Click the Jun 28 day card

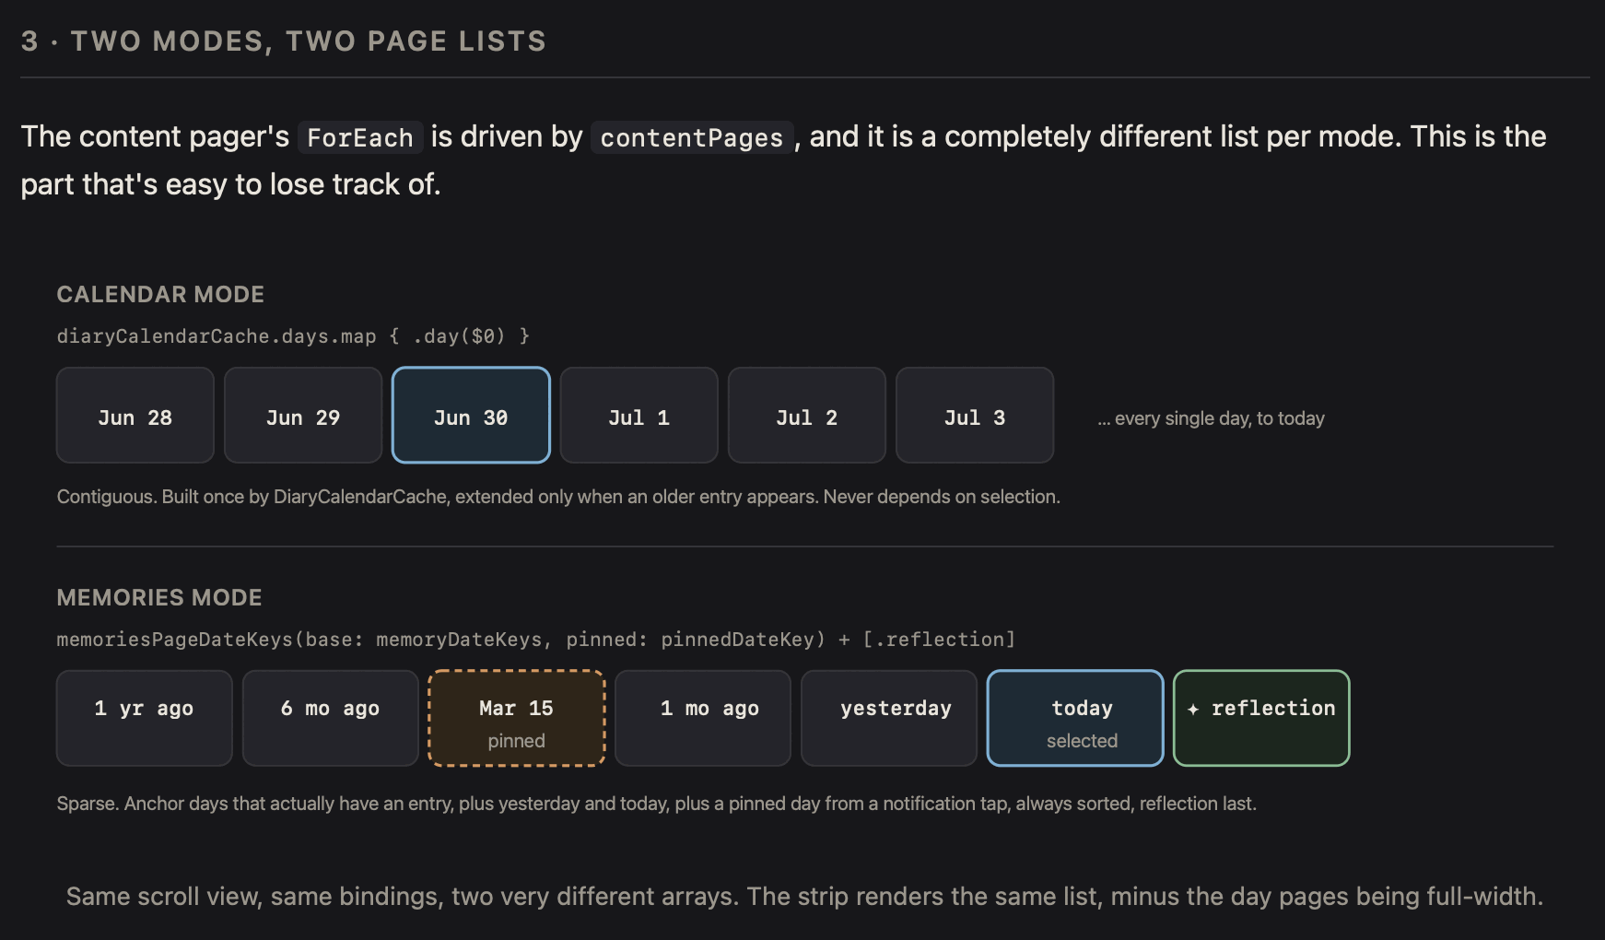135,416
